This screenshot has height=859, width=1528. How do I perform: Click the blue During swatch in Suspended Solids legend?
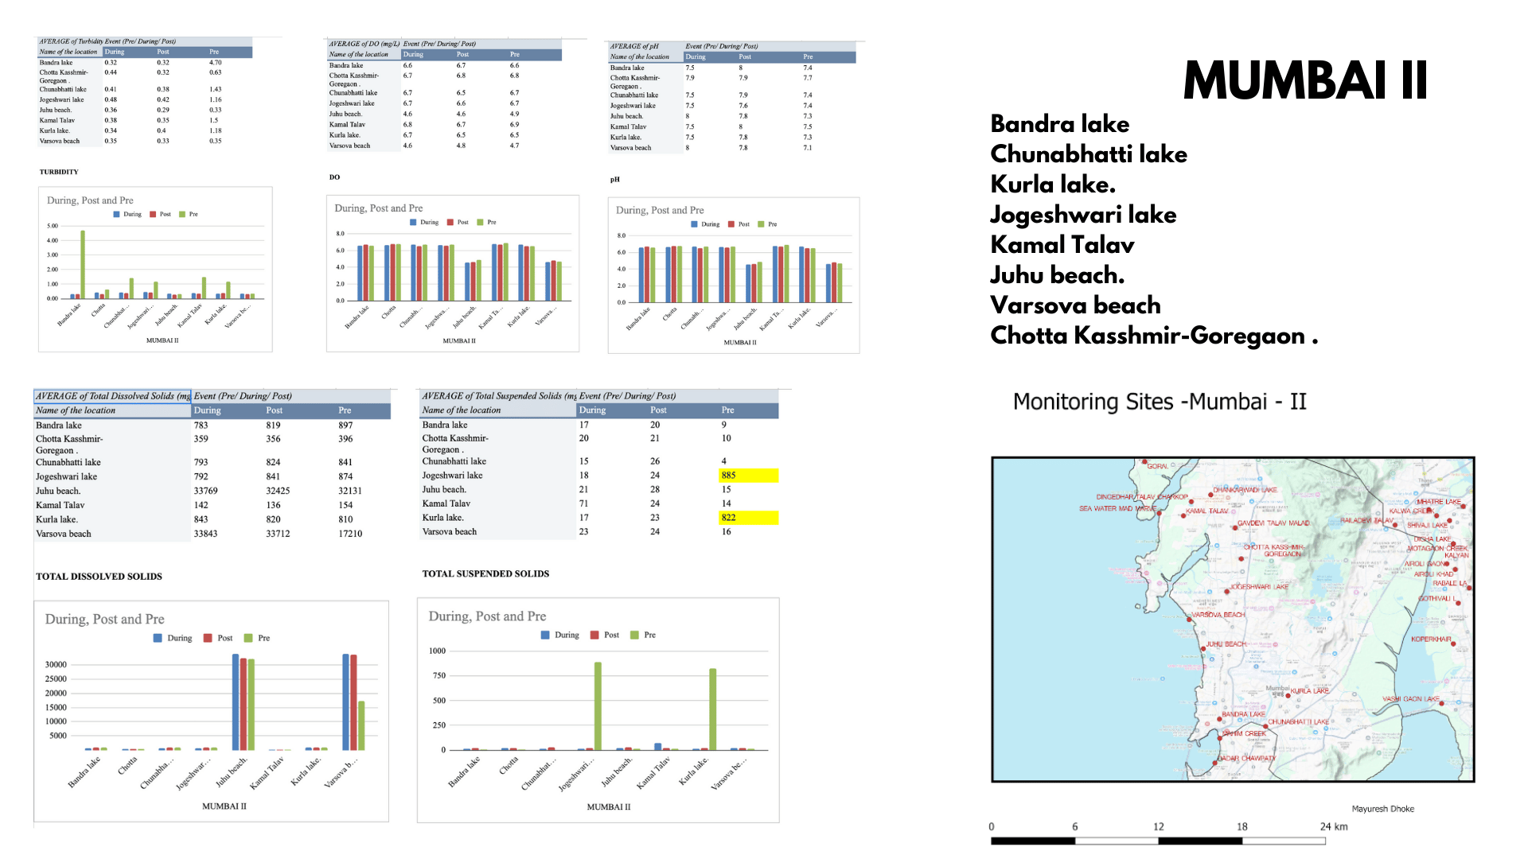(545, 635)
